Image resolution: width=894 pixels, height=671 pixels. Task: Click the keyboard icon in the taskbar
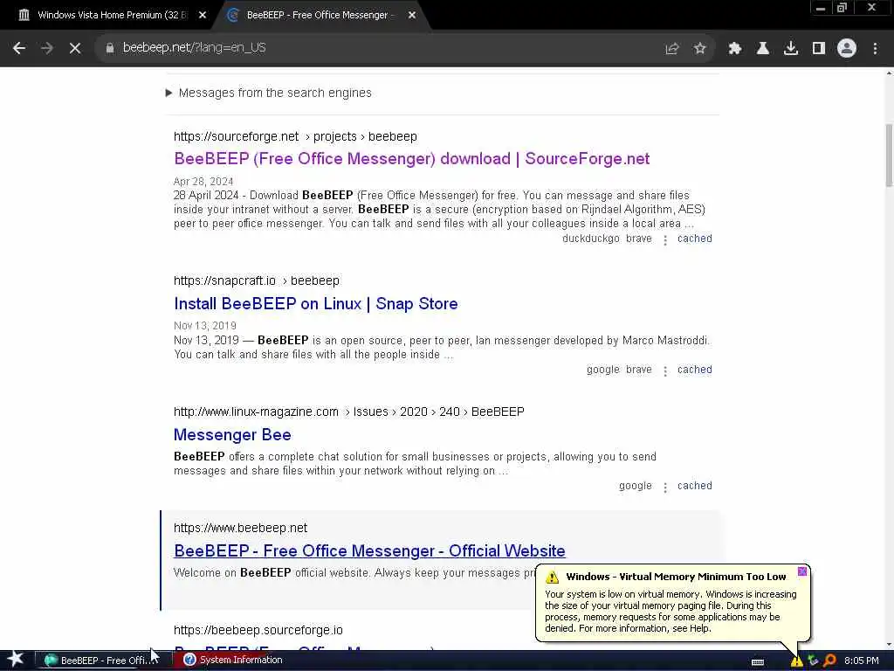[x=758, y=662]
